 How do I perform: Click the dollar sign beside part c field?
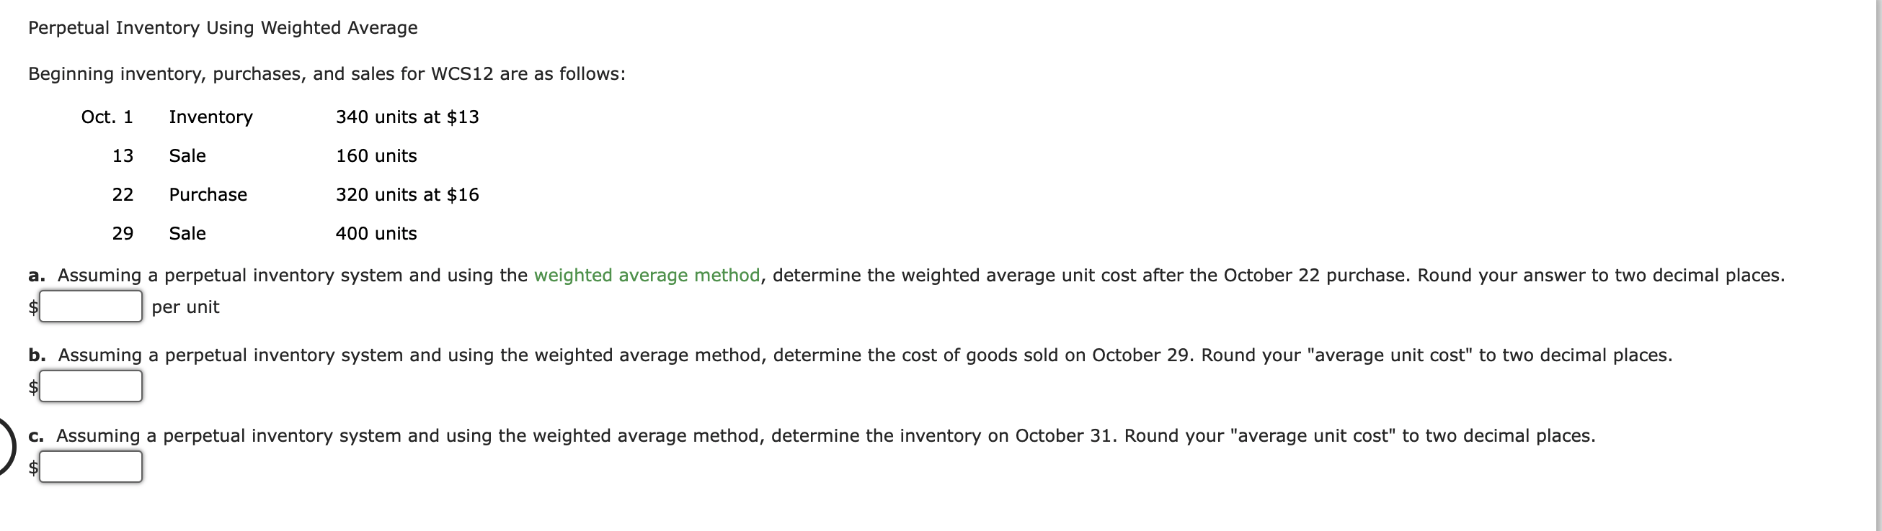coord(32,467)
